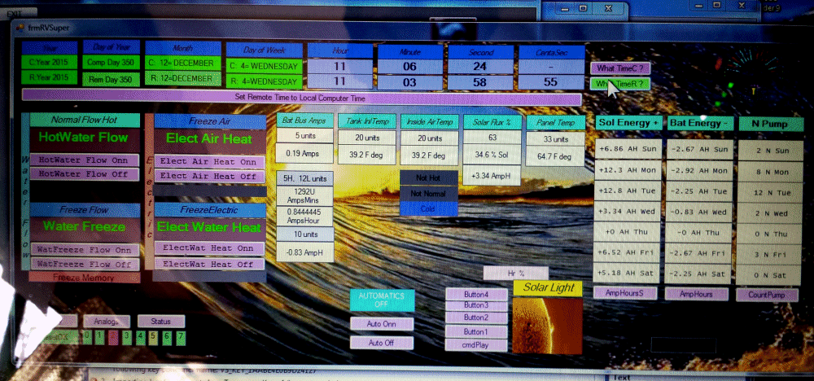Viewport: 814px width, 381px height.
Task: Click the 64.7 F deg panel temperature
Action: tap(555, 156)
